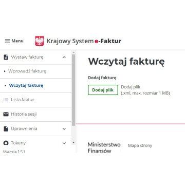Open the Mapa strony footer link
The width and height of the screenshot is (185, 185).
[x=140, y=145]
